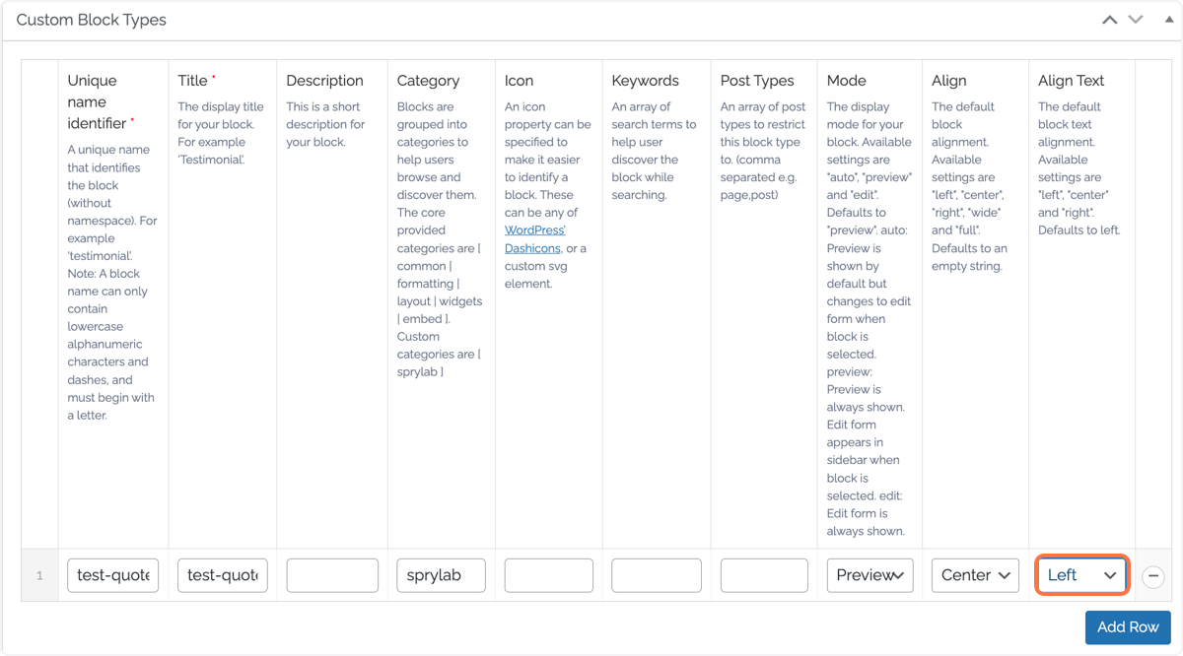Image resolution: width=1183 pixels, height=656 pixels.
Task: Open the Align Text dropdown showing Left
Action: [1081, 575]
